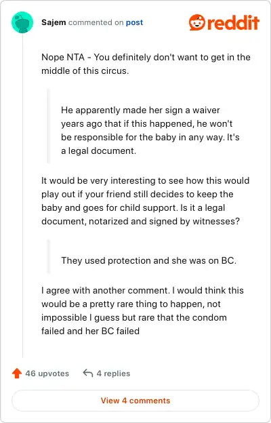
Task: Click Sajem's teal avatar icon
Action: [22, 22]
